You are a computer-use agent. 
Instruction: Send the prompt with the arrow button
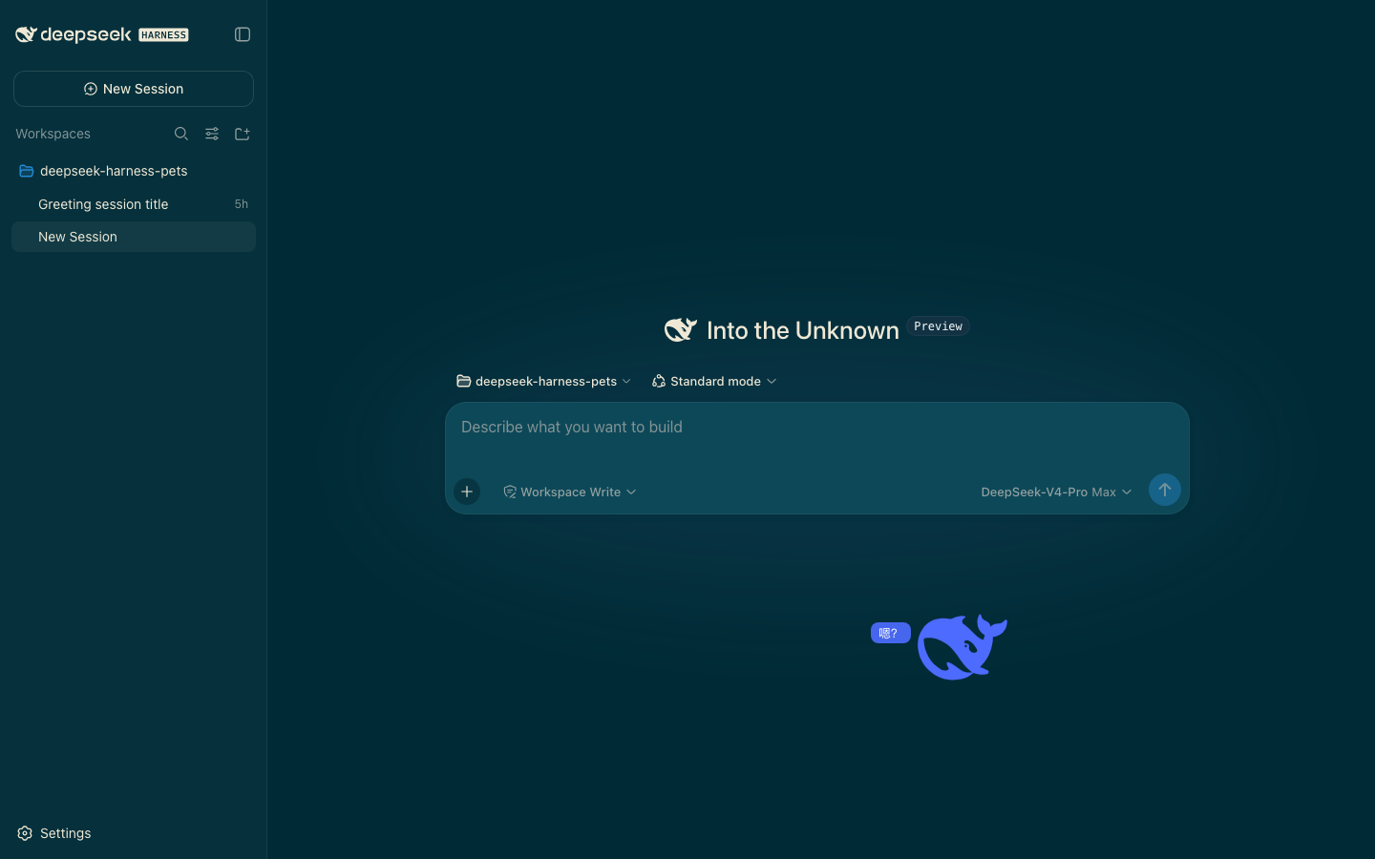1165,490
